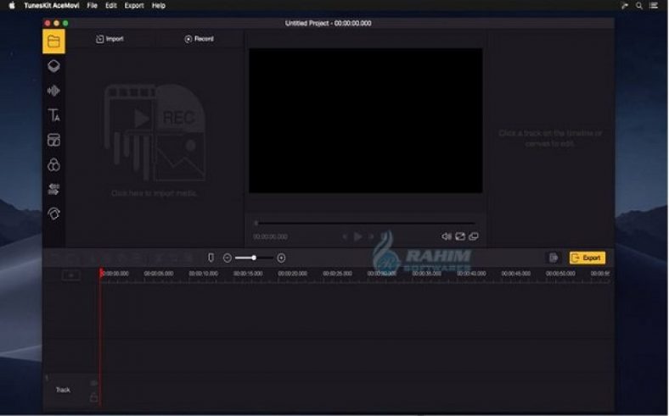Screen dimensions: 669x416
Task: Click the Record button
Action: (x=199, y=39)
